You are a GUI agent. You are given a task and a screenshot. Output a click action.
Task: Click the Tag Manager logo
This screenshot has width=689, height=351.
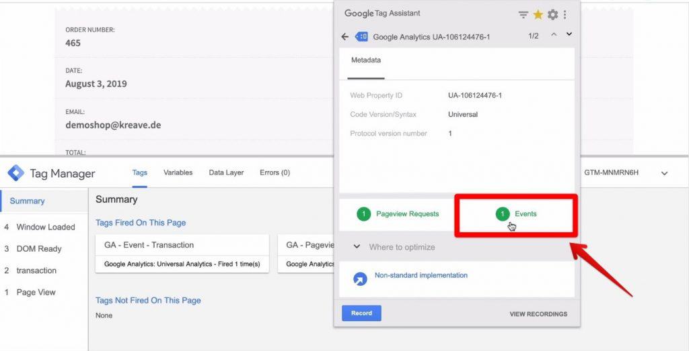(x=16, y=173)
